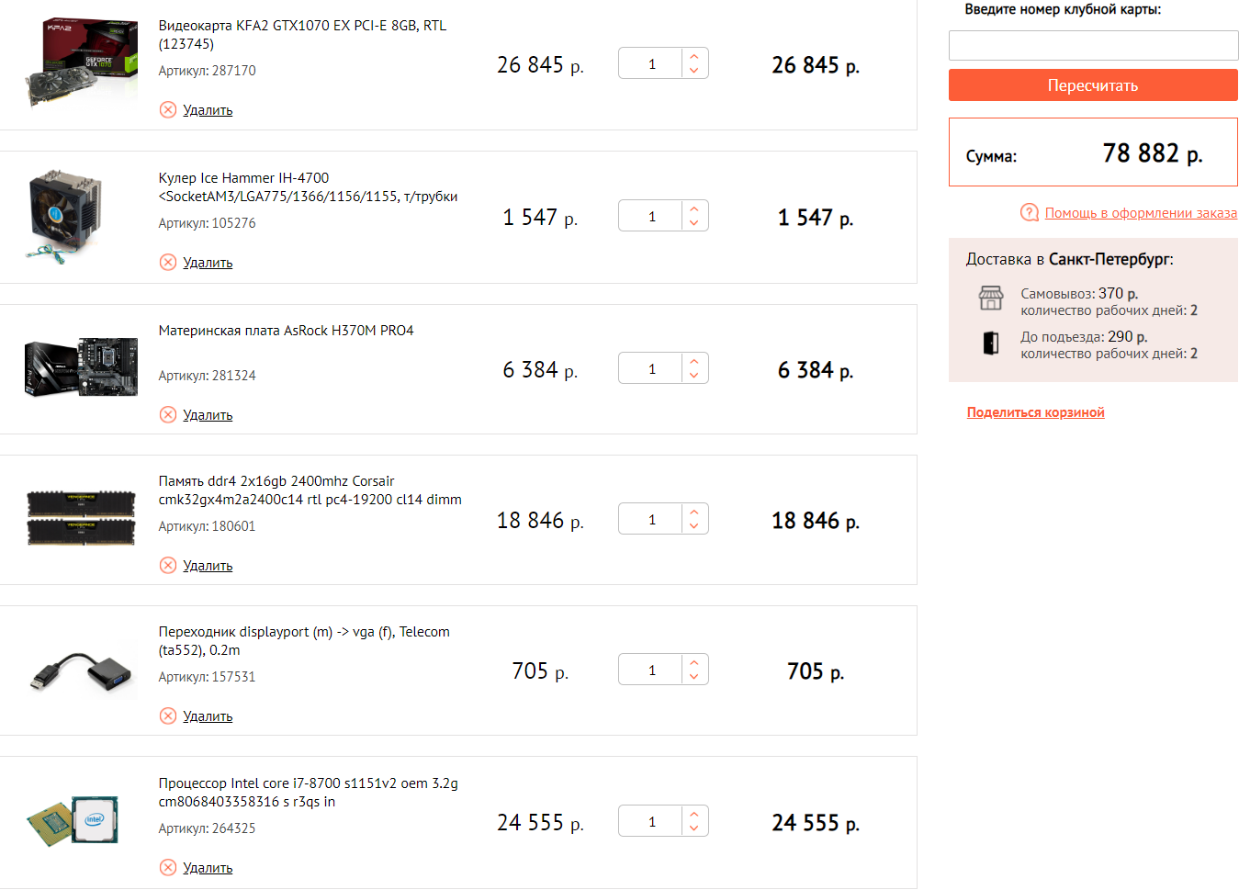Click the remove icon for Corsair DDR4 memory
Viewport: 1239px width, 890px height.
168,566
